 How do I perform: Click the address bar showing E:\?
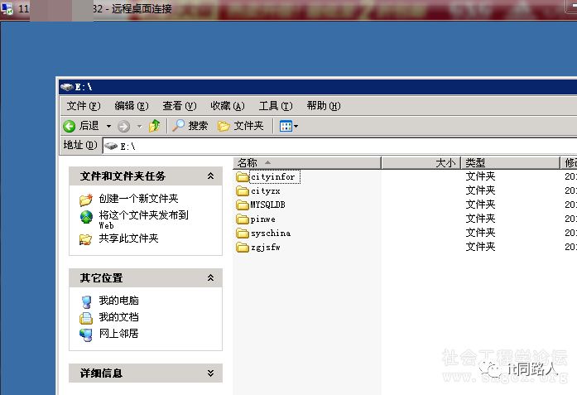pos(331,145)
